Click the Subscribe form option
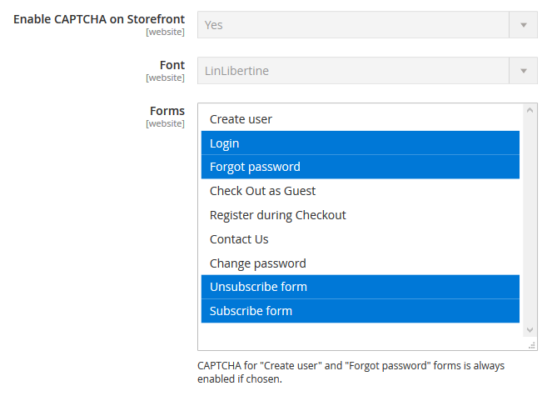 [x=361, y=311]
